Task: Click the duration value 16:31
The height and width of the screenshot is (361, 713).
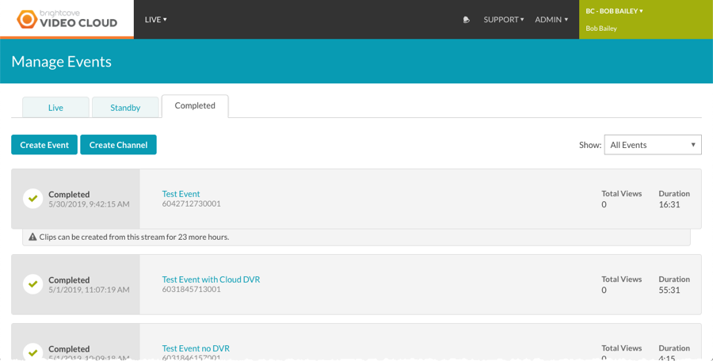Action: 669,204
